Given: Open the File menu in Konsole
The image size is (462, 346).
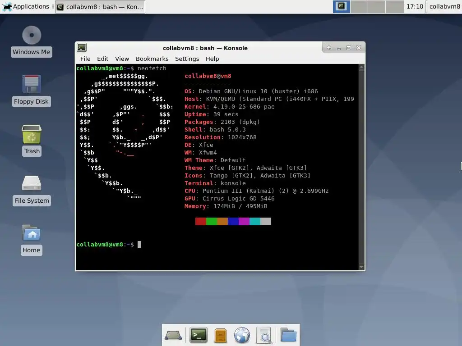Looking at the screenshot, I should pos(85,59).
